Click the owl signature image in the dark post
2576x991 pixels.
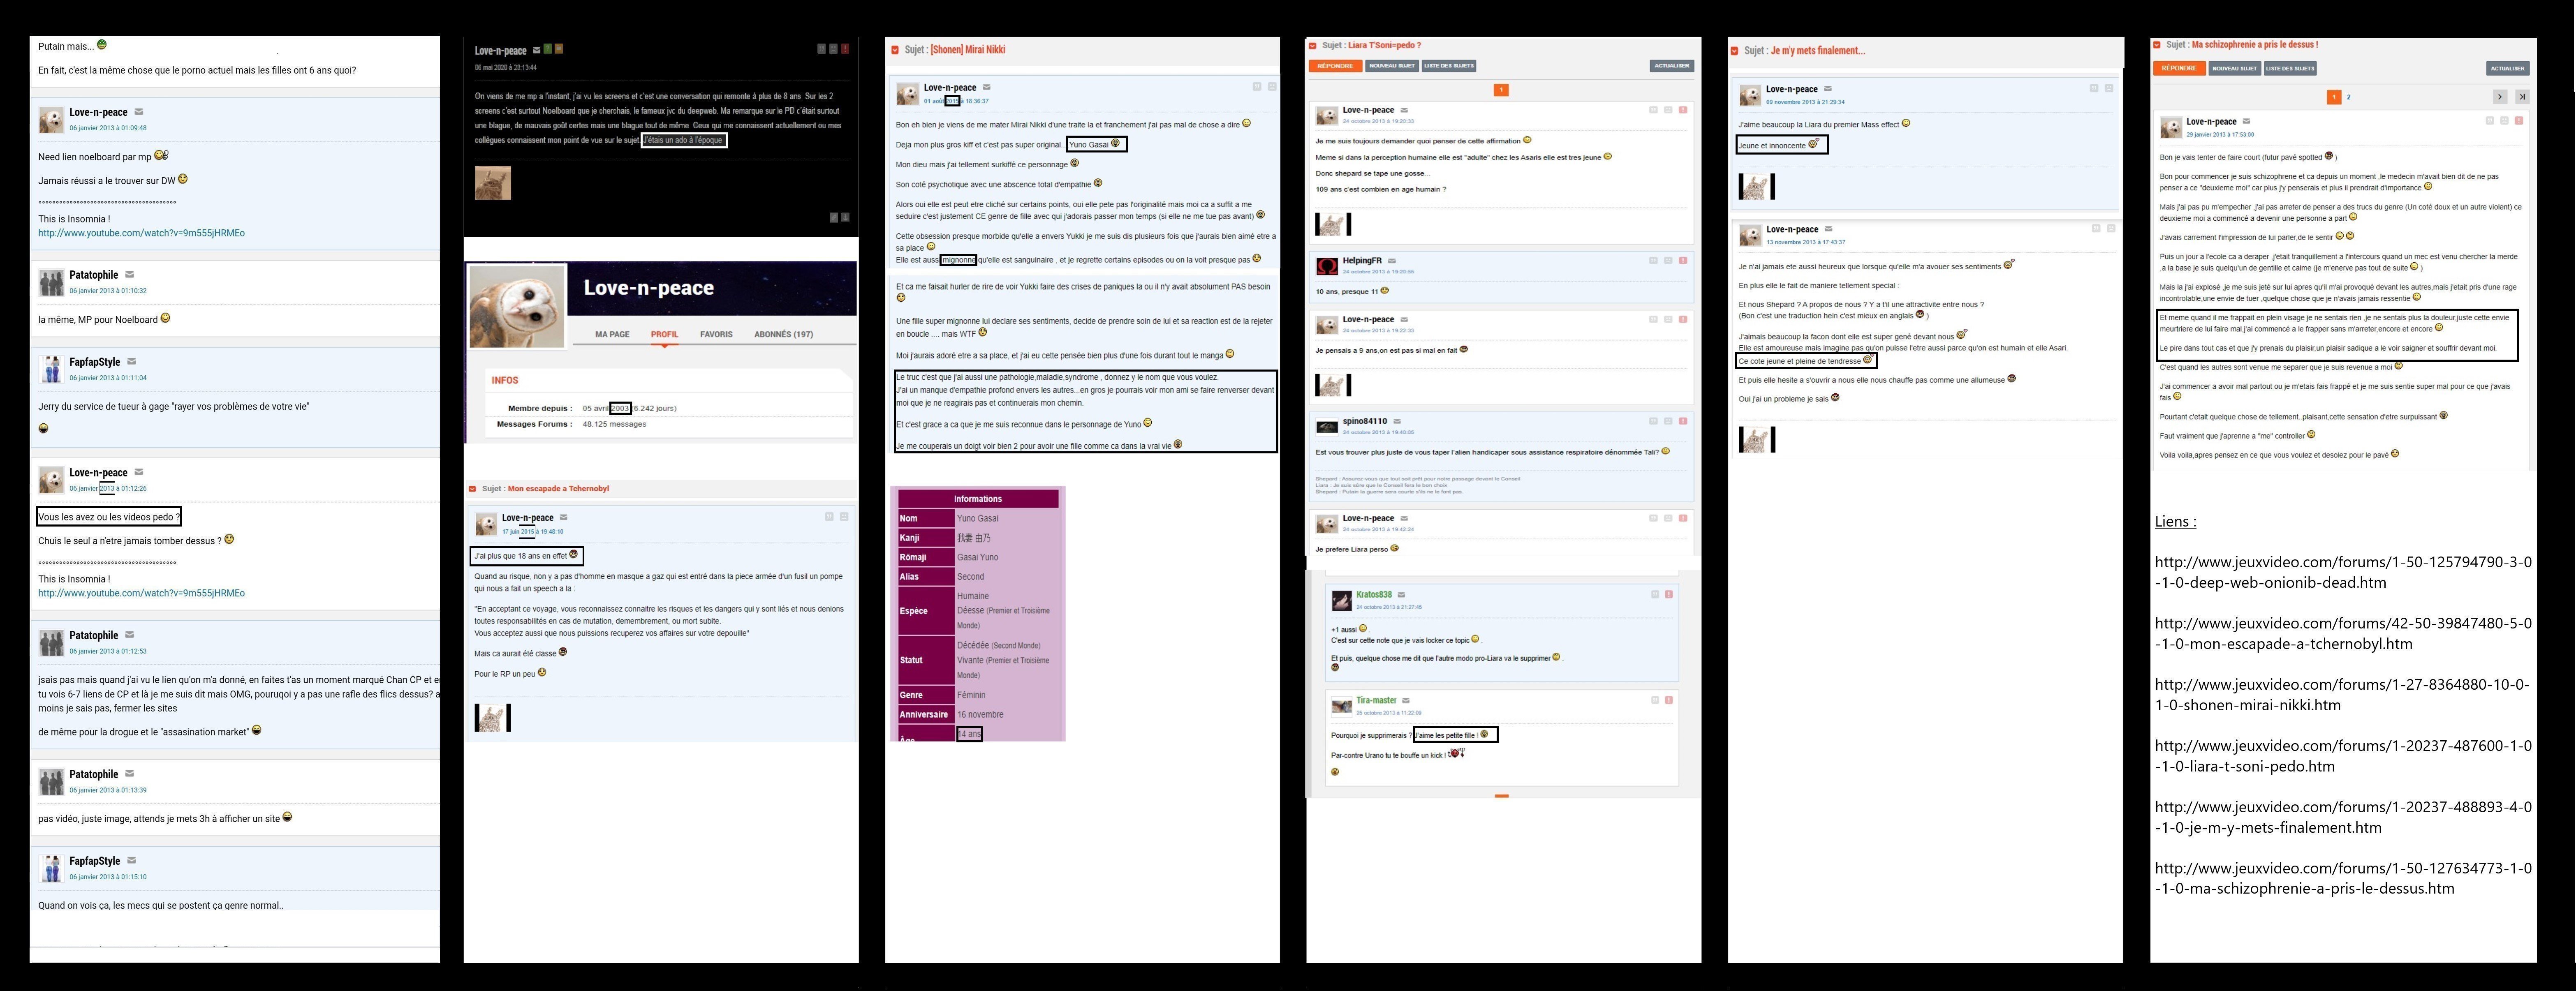(x=492, y=183)
